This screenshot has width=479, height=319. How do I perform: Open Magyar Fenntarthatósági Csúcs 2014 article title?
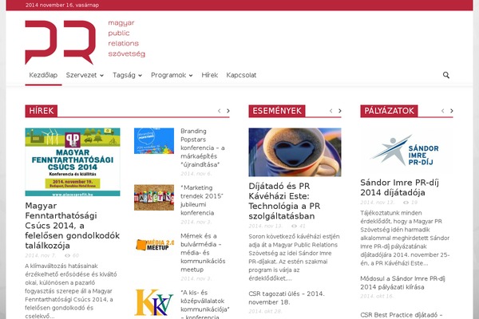(73, 225)
